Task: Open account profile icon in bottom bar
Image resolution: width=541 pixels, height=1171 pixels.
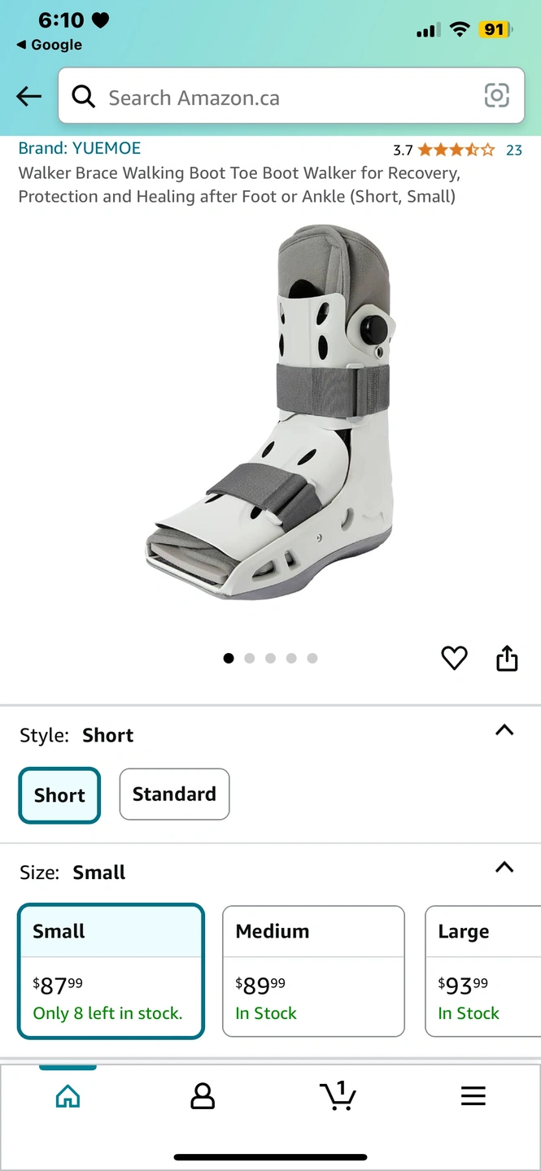Action: 202,1096
